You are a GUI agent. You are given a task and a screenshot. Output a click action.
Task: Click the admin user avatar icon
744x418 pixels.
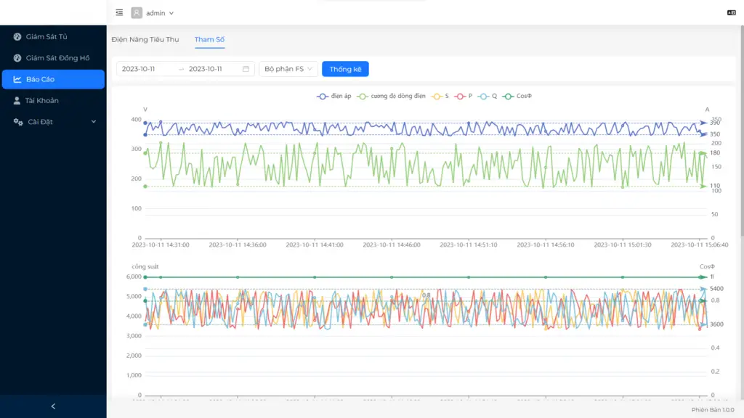tap(137, 12)
